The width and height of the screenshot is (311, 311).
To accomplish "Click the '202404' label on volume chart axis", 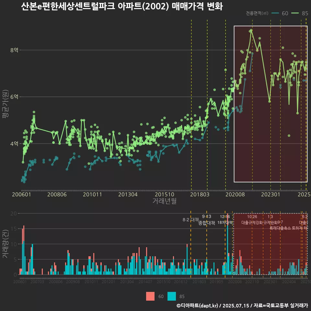I will coord(289,282).
